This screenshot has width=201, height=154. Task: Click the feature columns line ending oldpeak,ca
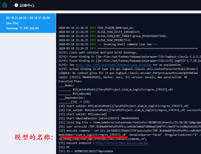(x=102, y=139)
